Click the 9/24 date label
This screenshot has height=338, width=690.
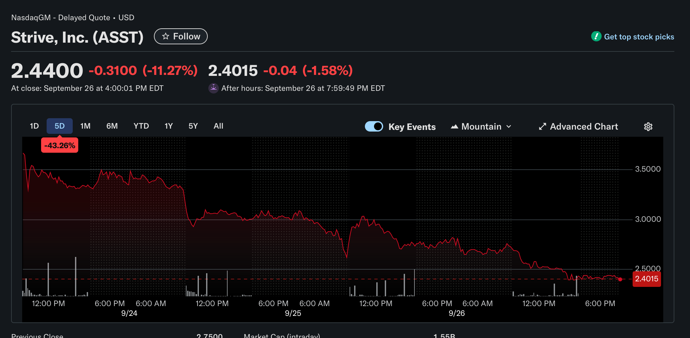(129, 313)
